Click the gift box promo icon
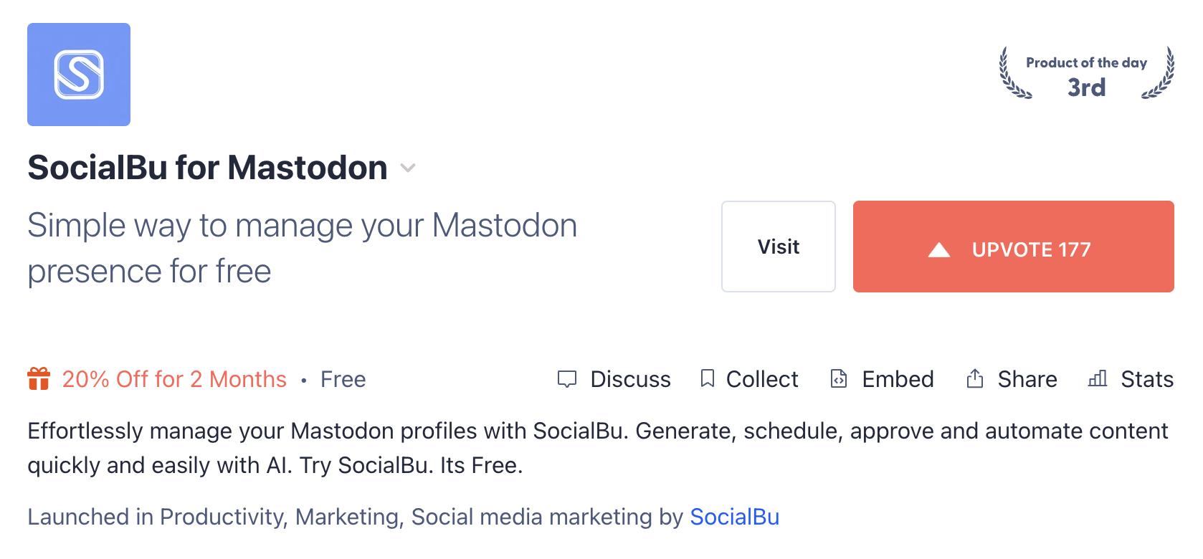This screenshot has width=1203, height=559. click(39, 378)
